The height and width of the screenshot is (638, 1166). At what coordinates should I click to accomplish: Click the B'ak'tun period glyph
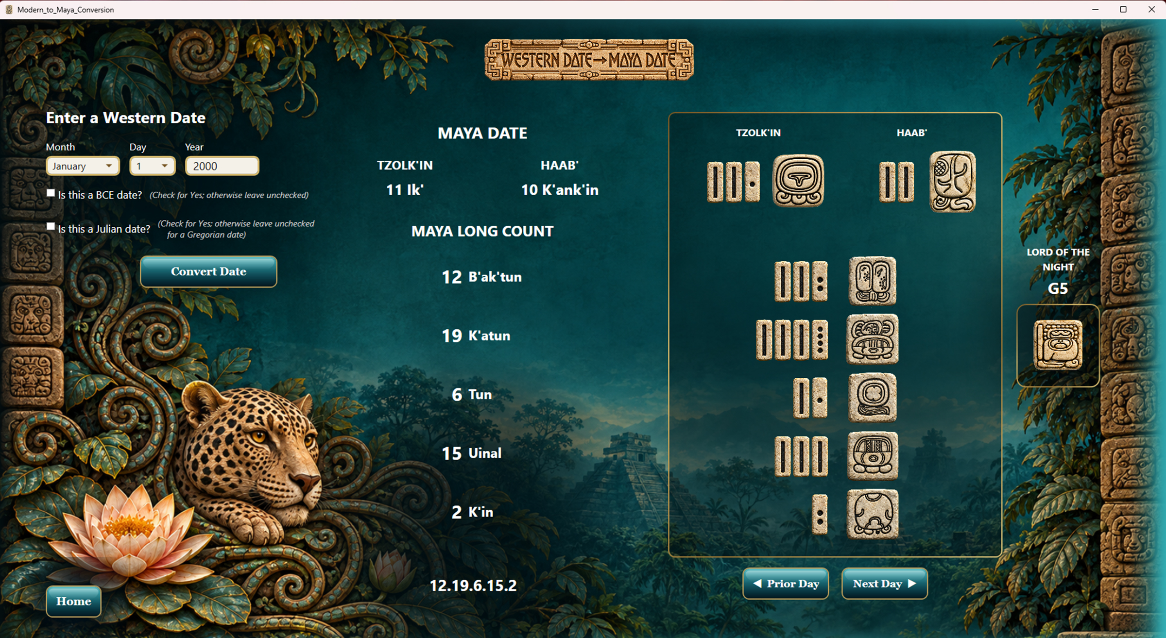pyautogui.click(x=873, y=281)
